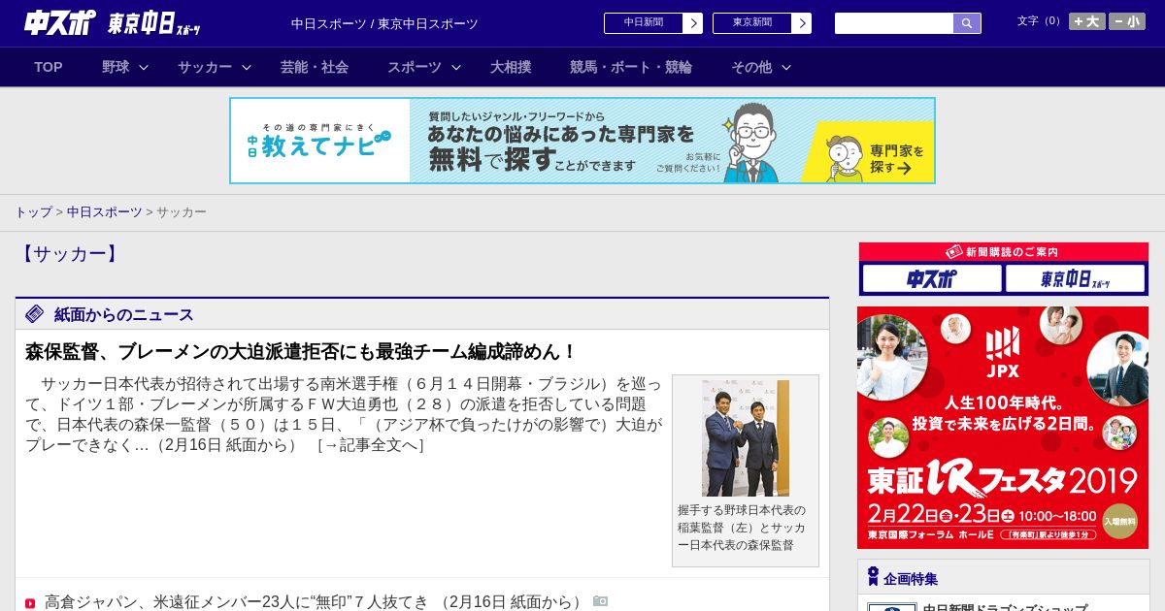This screenshot has width=1165, height=611.
Task: Open the 東京新聞 arrow button
Action: point(802,23)
